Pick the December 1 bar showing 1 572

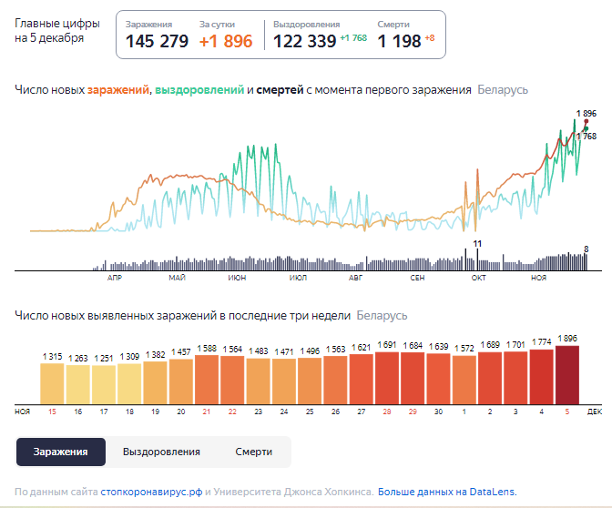tap(464, 379)
